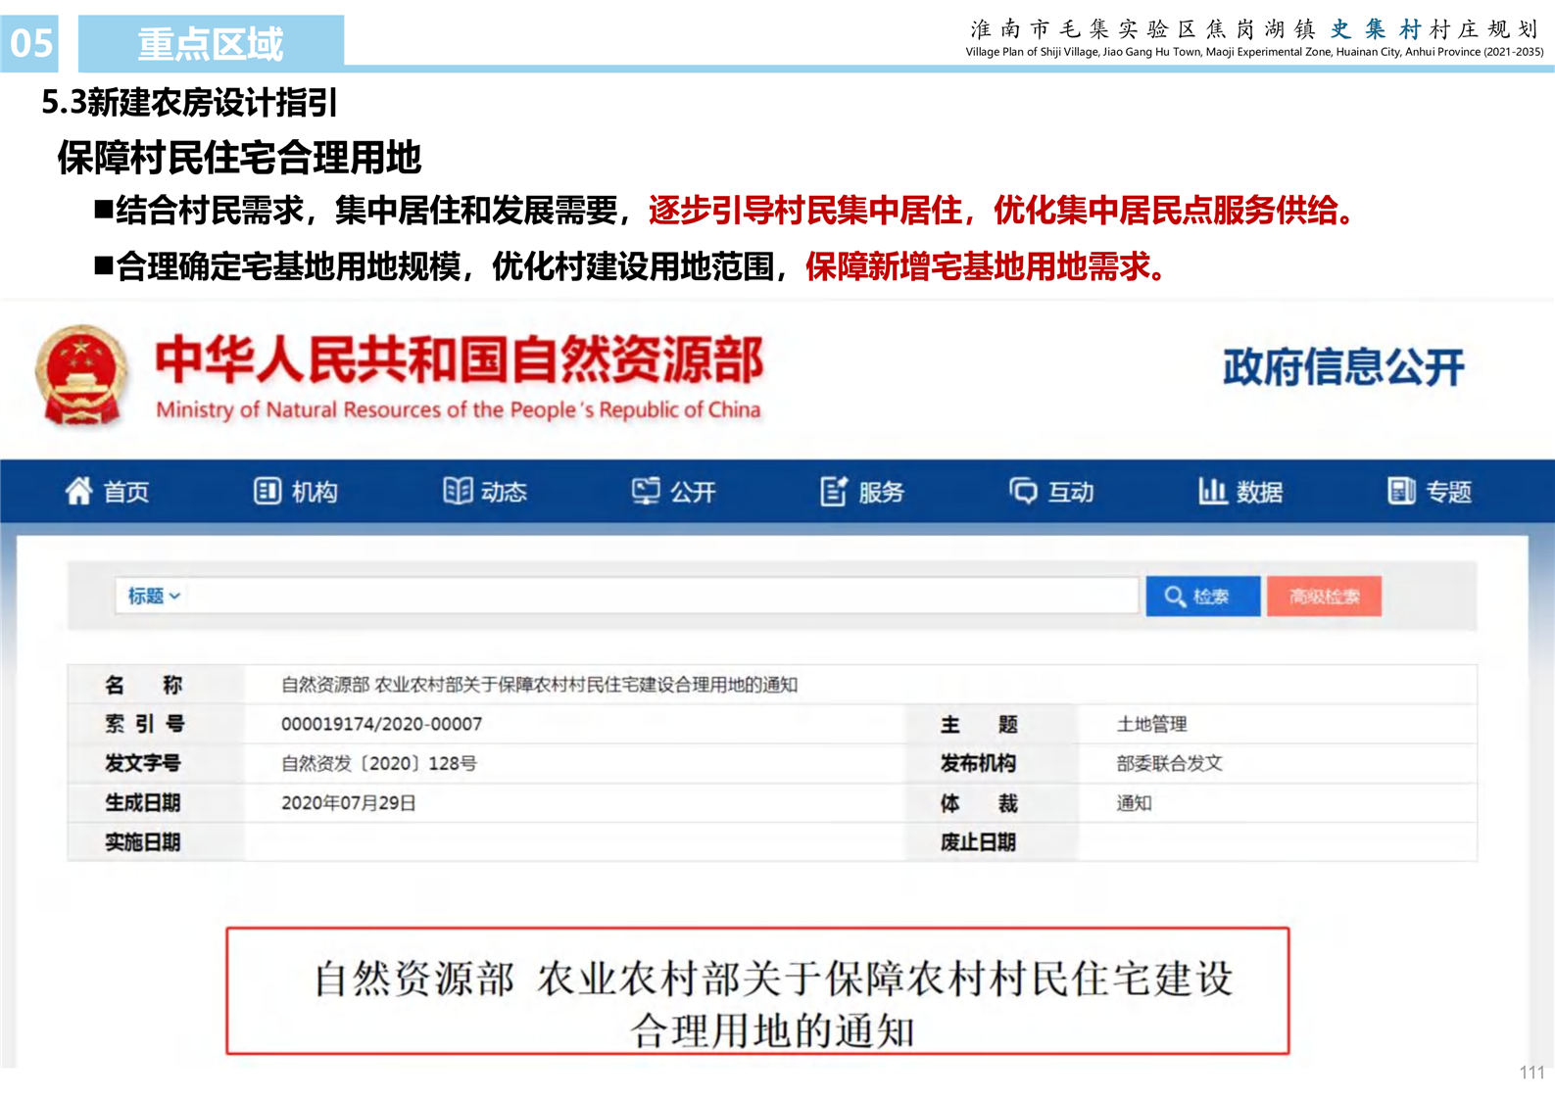Click the newspaper icon beside 专题

[1401, 491]
